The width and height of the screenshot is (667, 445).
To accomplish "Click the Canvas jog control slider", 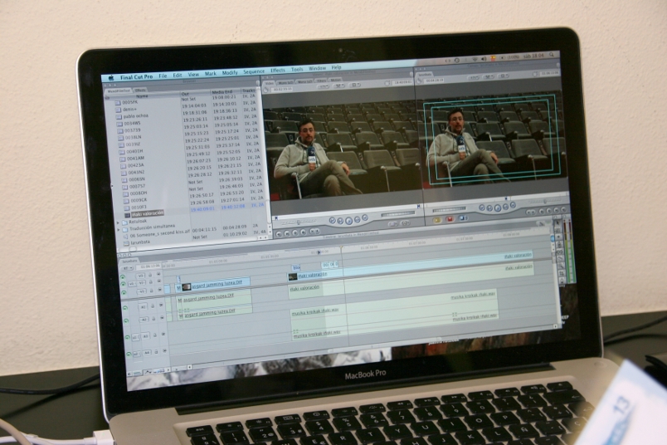I will (x=449, y=209).
